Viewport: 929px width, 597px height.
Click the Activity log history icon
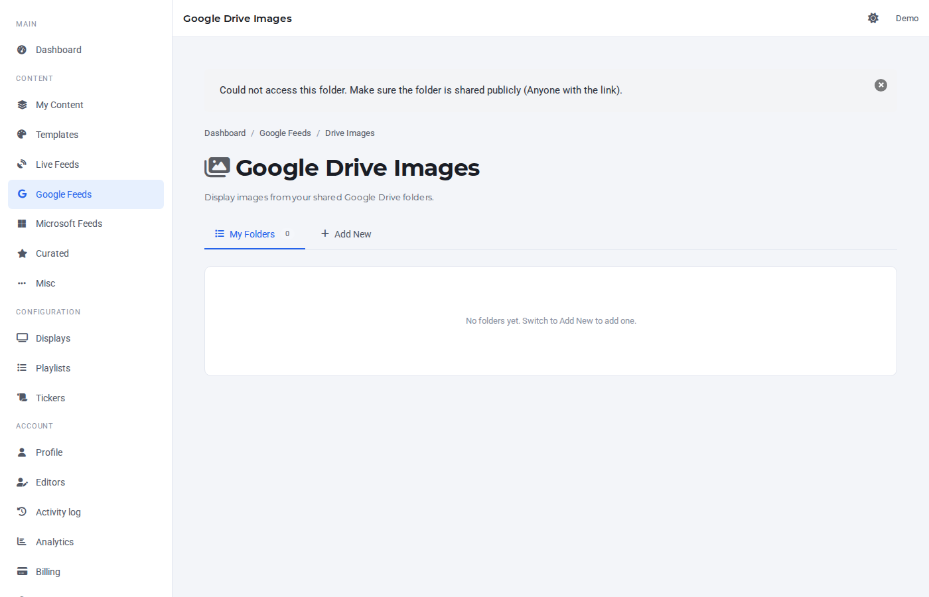click(22, 511)
